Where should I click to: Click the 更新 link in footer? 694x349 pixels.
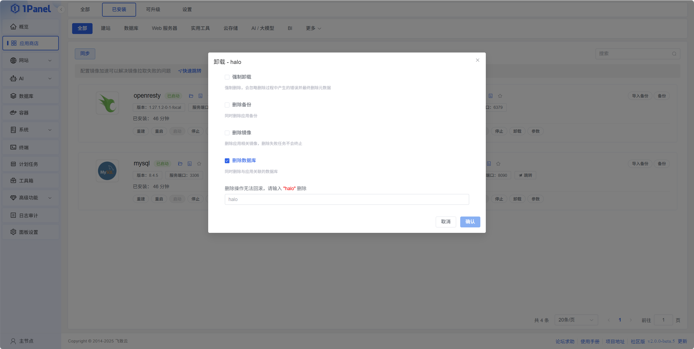[x=682, y=341]
